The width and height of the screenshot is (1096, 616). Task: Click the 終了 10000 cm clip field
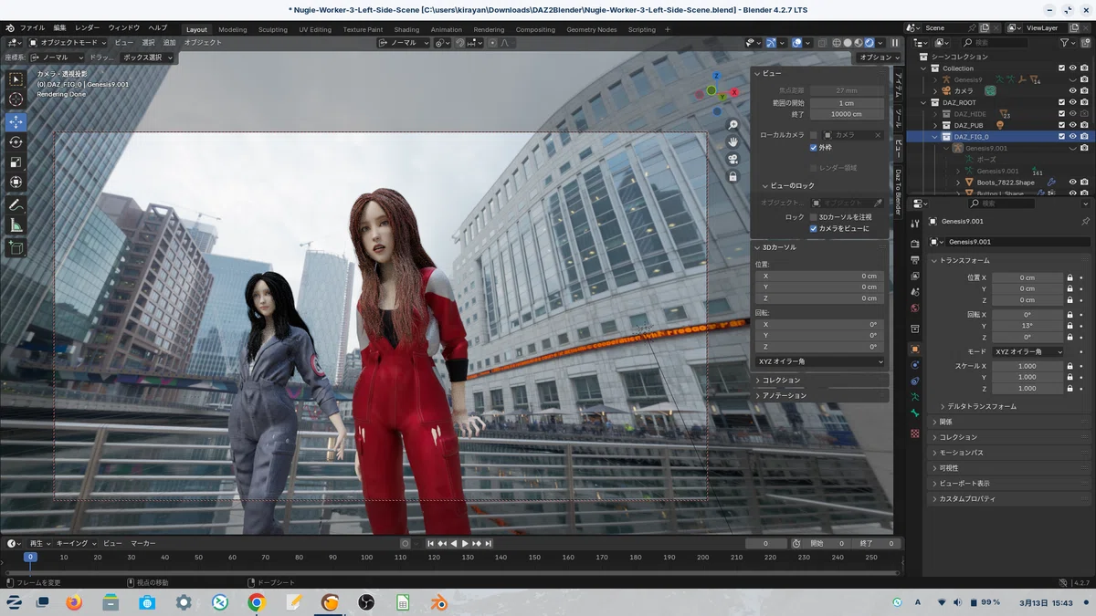846,114
